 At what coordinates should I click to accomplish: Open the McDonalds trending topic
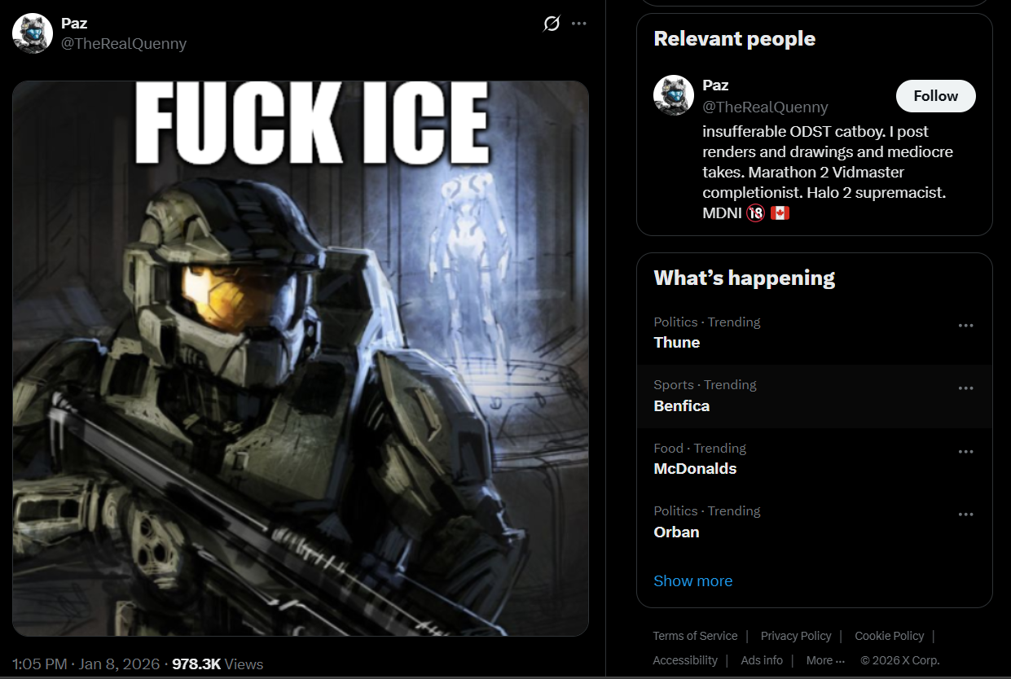[815, 459]
